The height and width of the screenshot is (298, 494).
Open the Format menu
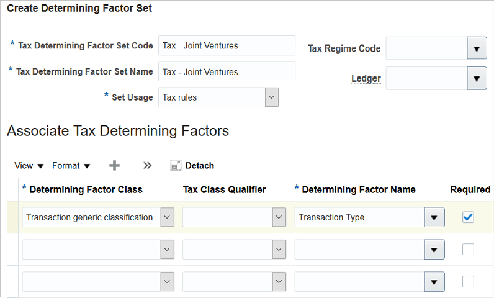point(71,166)
